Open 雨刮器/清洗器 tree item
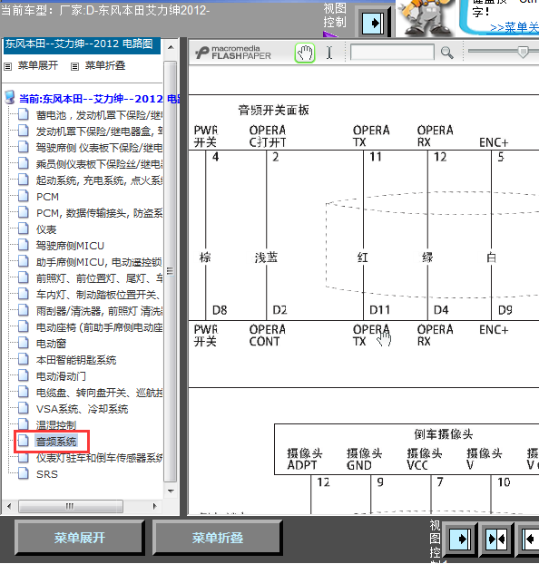Image resolution: width=539 pixels, height=564 pixels. (x=99, y=311)
